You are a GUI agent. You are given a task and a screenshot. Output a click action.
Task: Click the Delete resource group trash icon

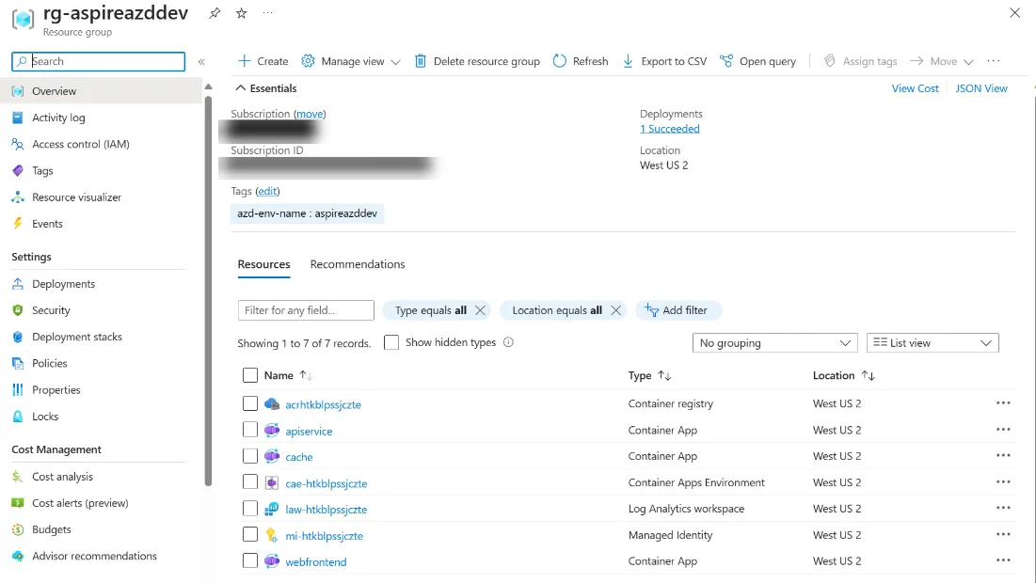coord(421,61)
